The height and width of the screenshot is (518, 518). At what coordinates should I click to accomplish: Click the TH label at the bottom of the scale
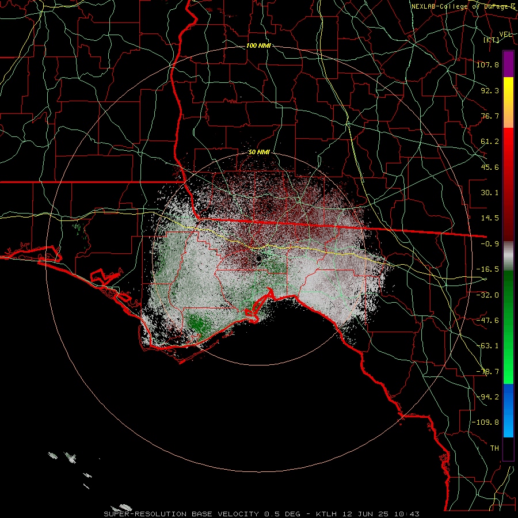pos(494,448)
